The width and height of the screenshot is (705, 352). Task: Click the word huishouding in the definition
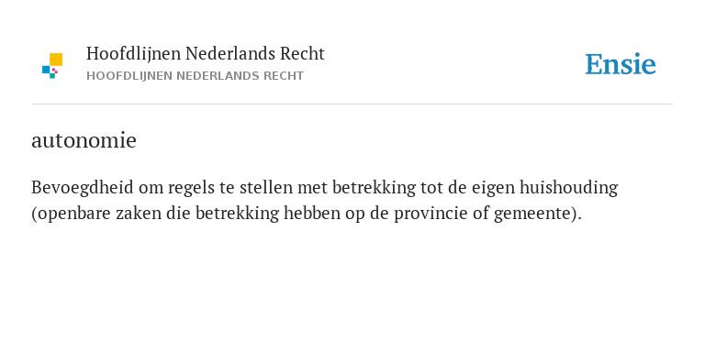(x=569, y=188)
